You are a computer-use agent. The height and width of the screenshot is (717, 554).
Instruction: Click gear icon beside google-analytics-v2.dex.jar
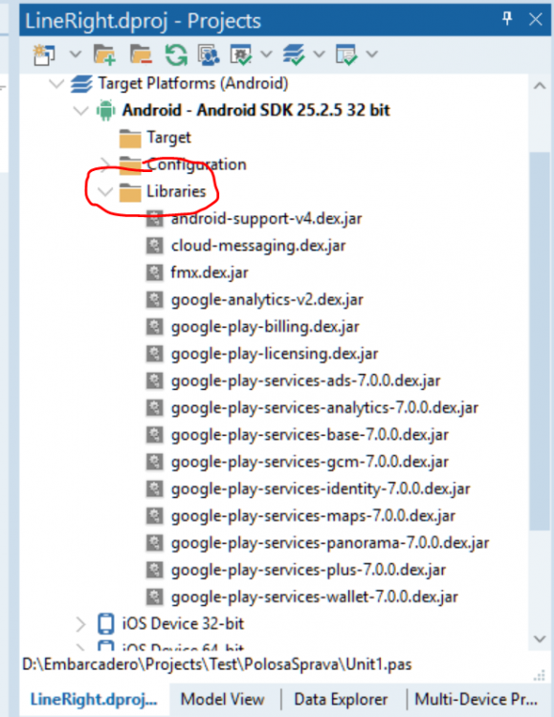(154, 299)
